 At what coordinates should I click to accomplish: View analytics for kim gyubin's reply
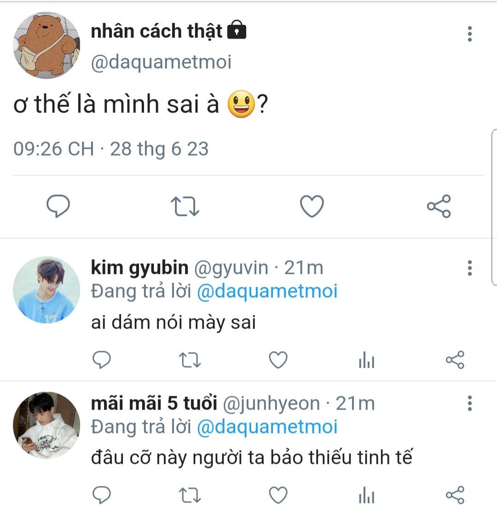click(366, 361)
